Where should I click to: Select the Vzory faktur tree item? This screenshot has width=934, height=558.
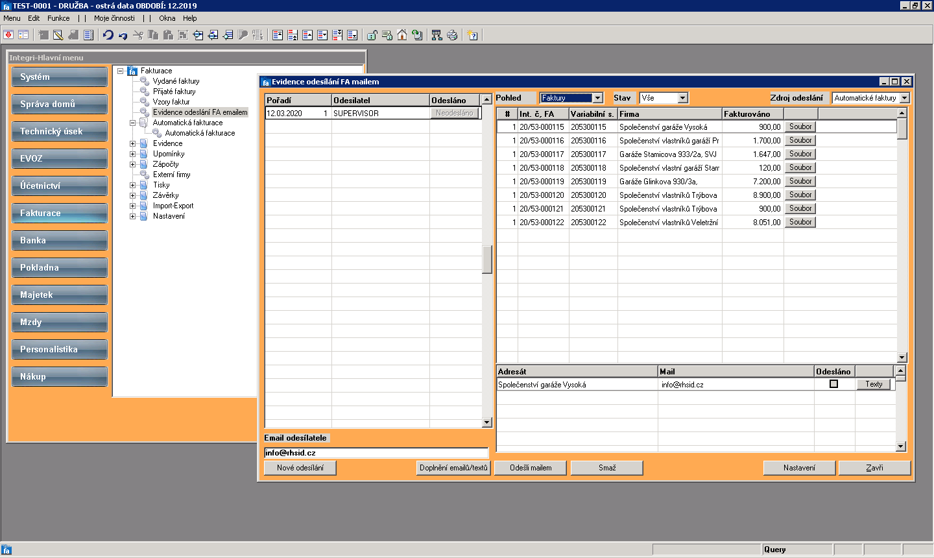point(171,102)
